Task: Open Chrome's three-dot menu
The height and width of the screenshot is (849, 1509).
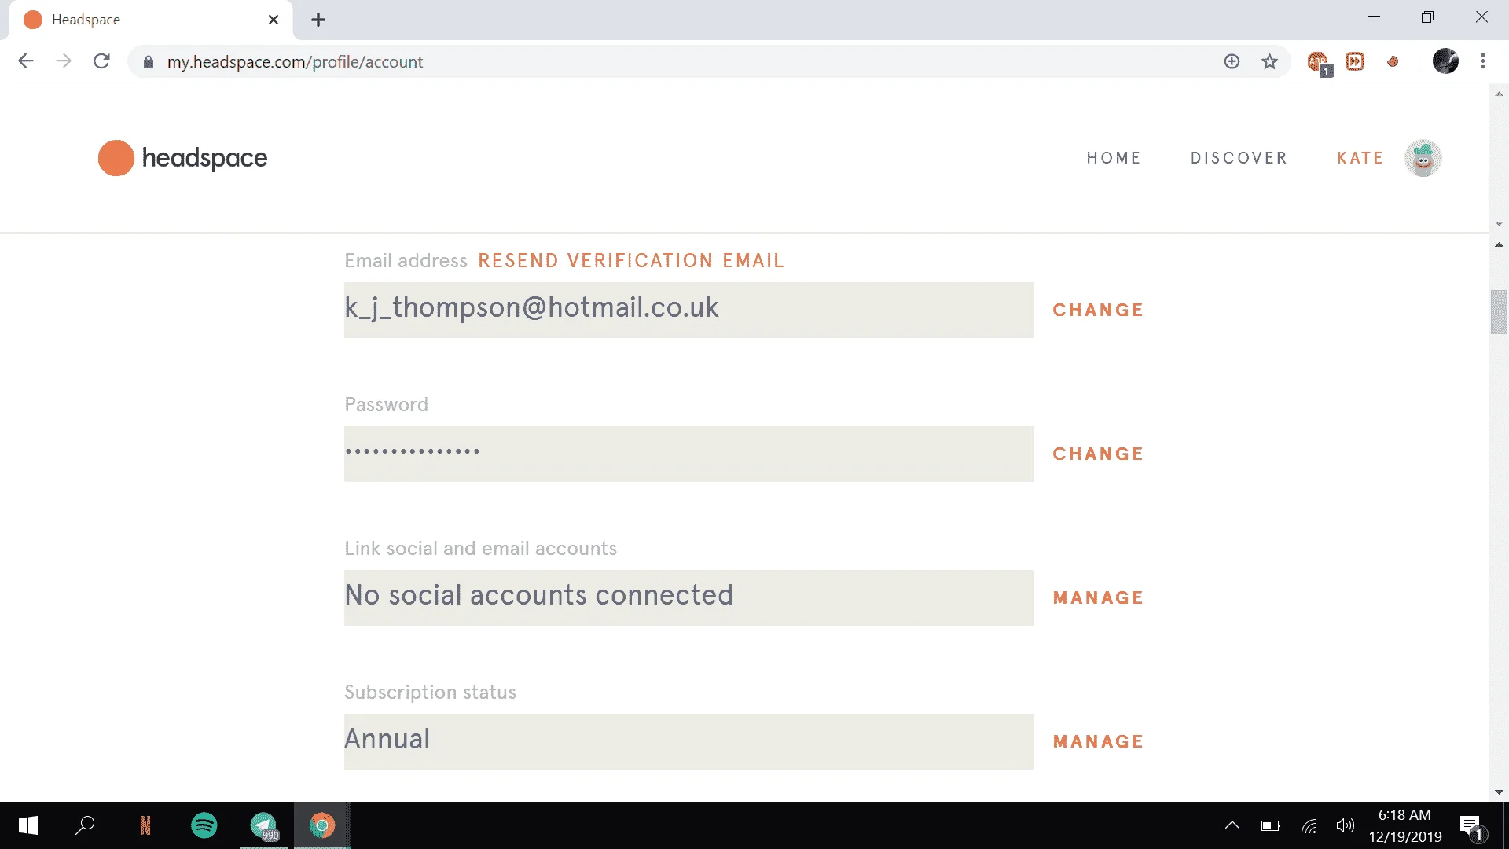Action: click(x=1482, y=61)
